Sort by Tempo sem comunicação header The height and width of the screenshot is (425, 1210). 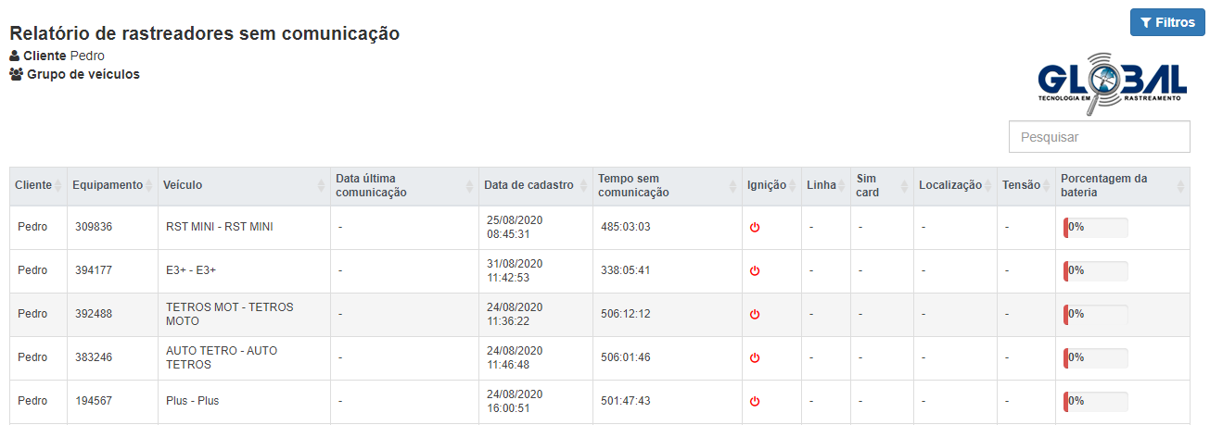[667, 186]
